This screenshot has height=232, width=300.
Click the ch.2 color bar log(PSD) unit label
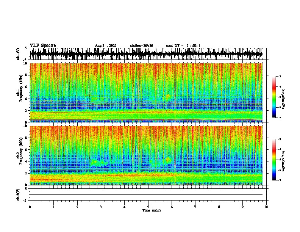pos(284,161)
